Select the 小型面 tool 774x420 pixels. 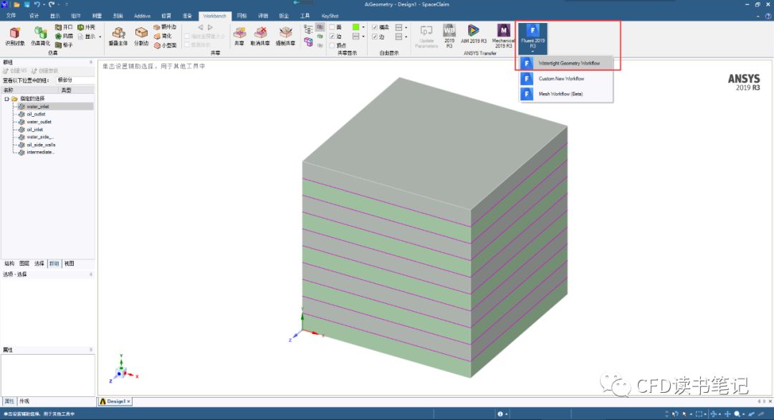click(x=165, y=45)
